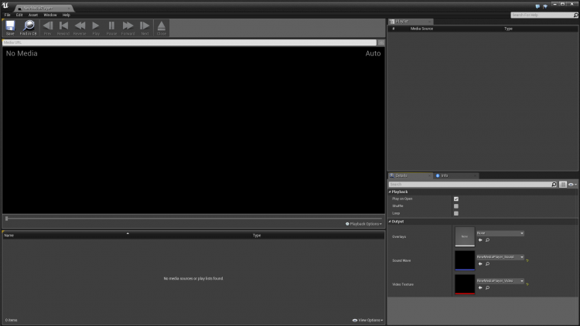The height and width of the screenshot is (326, 580).
Task: Click Type column header in Playlist
Action: 508,29
